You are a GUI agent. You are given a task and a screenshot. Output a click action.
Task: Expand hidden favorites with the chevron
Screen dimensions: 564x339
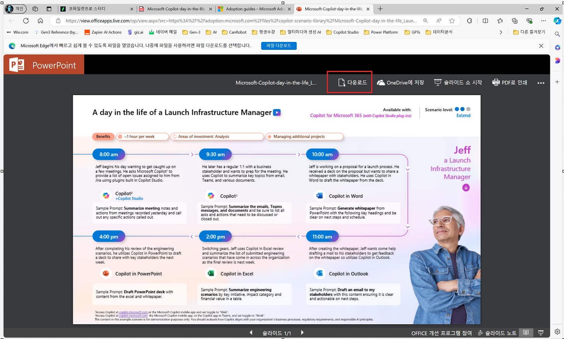click(501, 32)
